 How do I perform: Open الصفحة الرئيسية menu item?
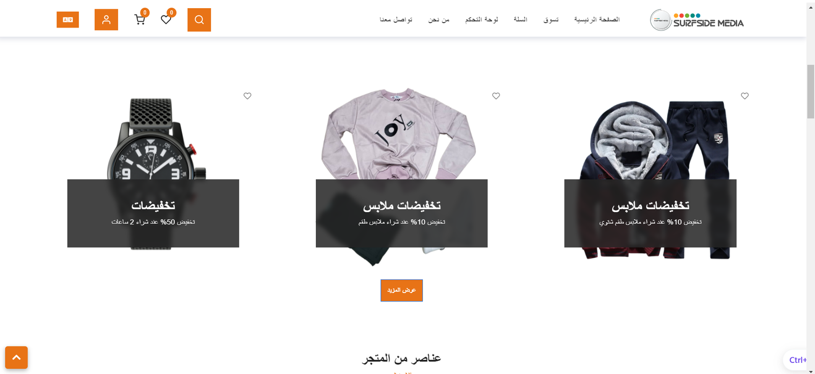point(597,19)
